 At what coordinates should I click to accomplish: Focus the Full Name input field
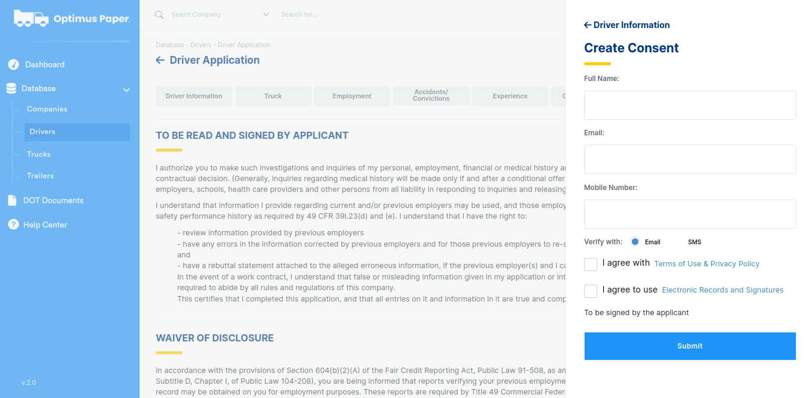click(x=690, y=105)
